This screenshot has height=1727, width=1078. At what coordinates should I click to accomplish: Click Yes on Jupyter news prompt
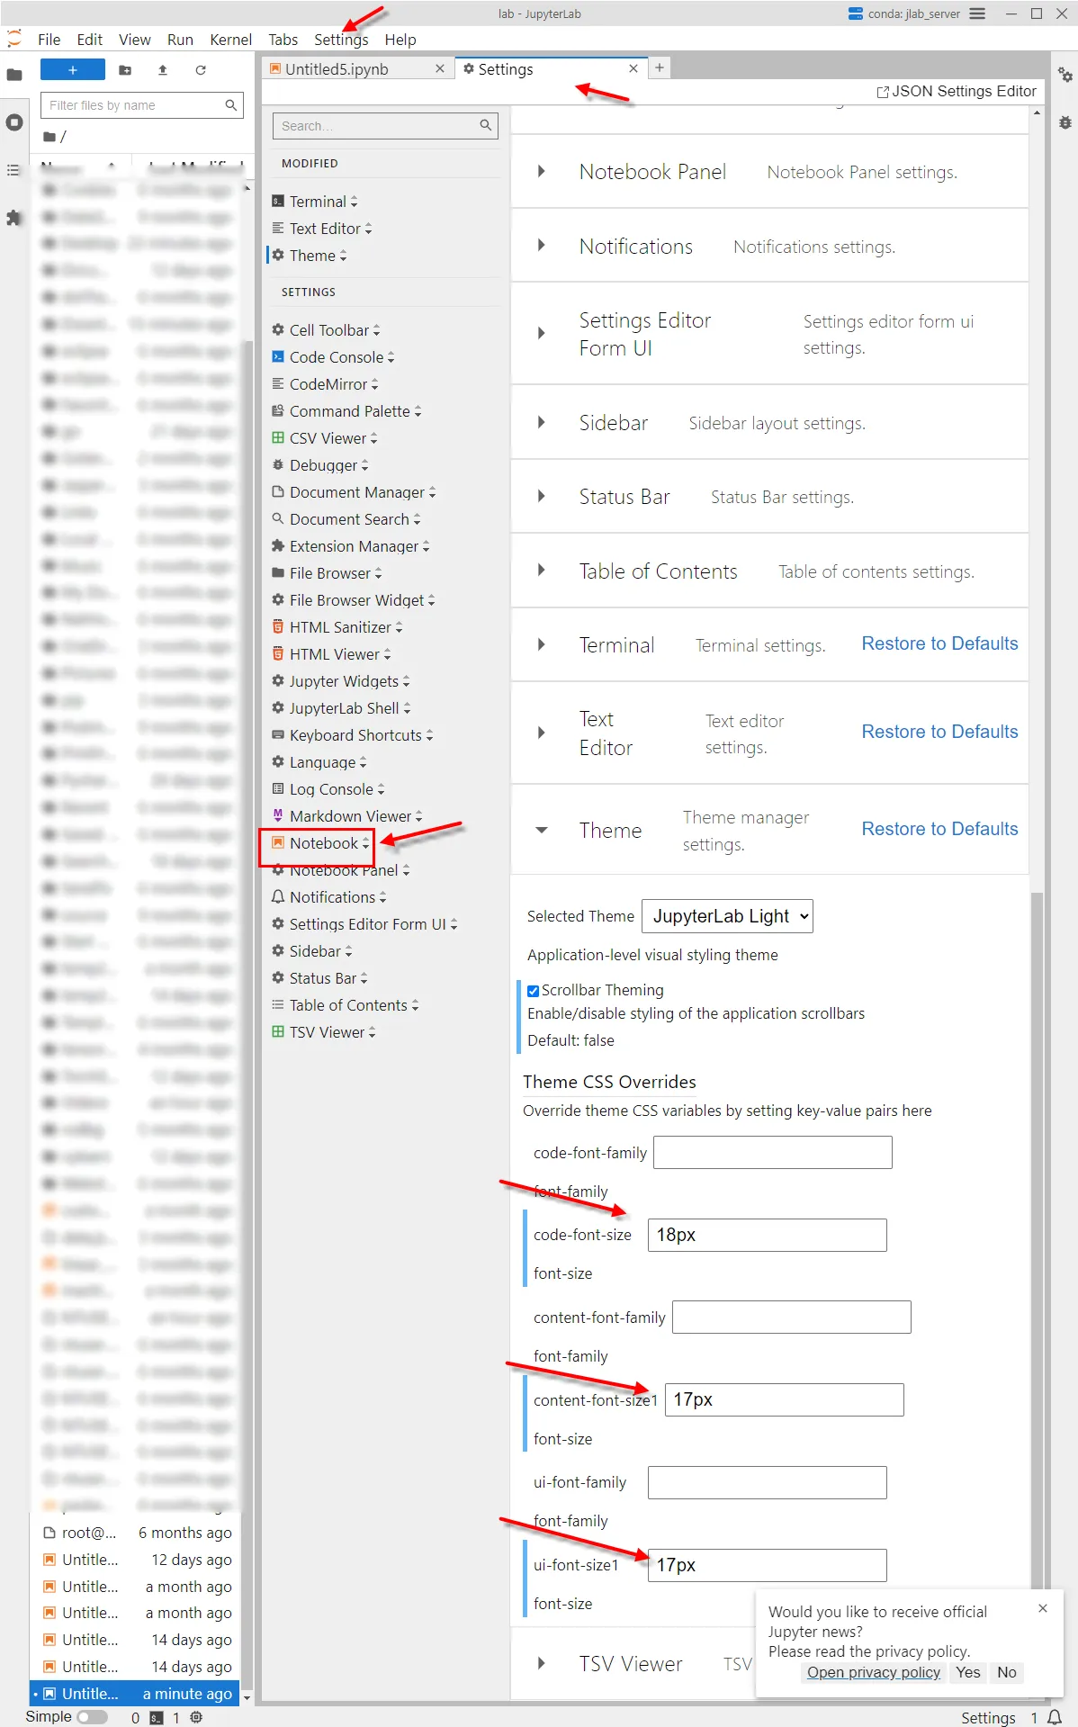[x=968, y=1672]
